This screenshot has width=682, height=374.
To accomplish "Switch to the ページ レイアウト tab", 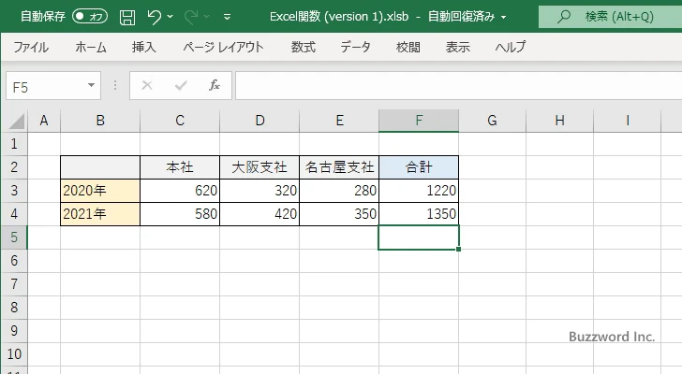I will [x=223, y=47].
